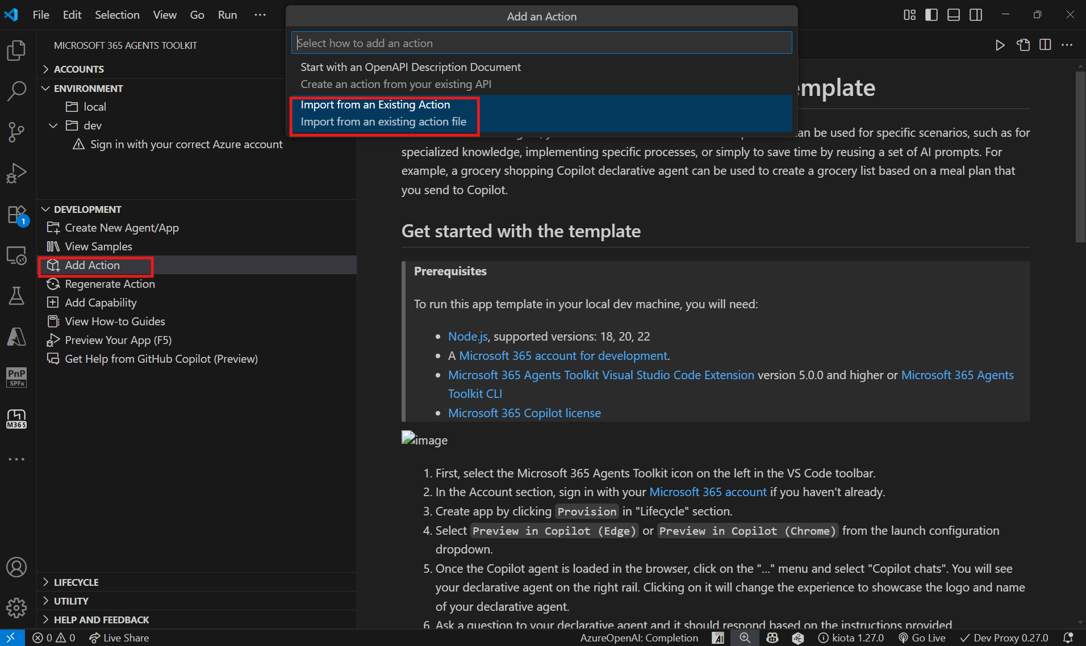
Task: Click the Open Changes icon in editor toolbar
Action: tap(1023, 45)
